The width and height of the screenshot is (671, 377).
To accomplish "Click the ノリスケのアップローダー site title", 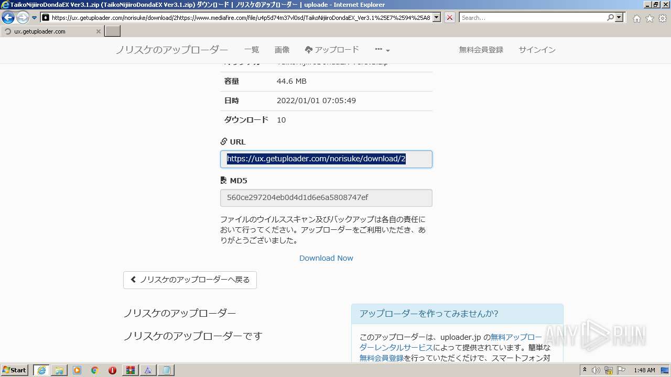I will tap(172, 50).
